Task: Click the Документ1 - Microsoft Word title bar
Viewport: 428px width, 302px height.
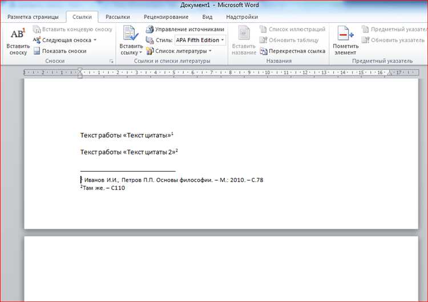Action: coord(220,5)
